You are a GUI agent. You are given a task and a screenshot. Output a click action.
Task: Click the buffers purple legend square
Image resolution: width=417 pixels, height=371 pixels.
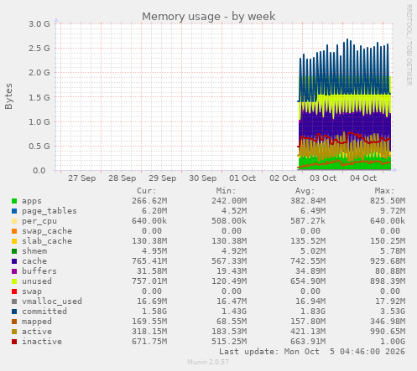click(14, 271)
